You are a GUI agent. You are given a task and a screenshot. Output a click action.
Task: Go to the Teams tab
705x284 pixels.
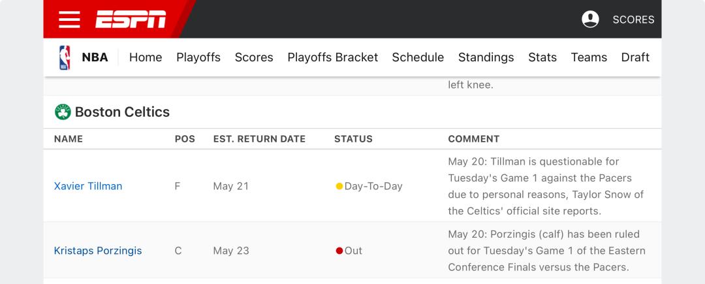coord(589,57)
